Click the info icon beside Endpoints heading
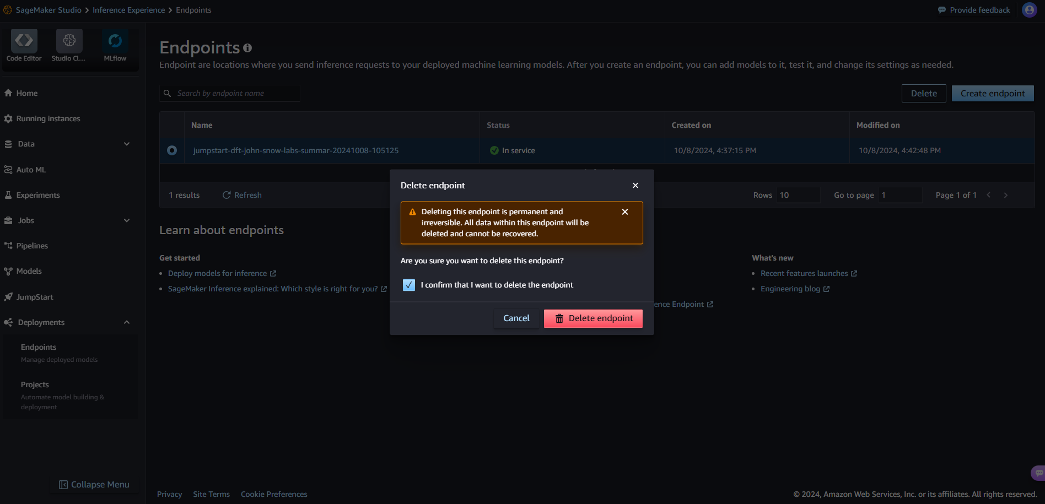This screenshot has height=504, width=1045. point(247,48)
